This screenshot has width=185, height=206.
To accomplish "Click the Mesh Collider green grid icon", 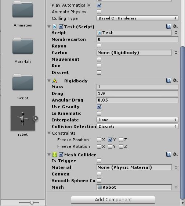I will (x=55, y=154).
